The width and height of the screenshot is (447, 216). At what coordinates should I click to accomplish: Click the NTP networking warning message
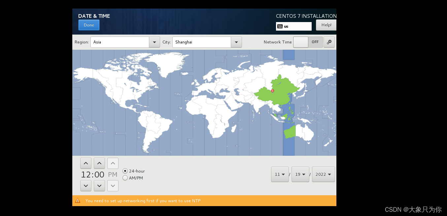pos(143,201)
